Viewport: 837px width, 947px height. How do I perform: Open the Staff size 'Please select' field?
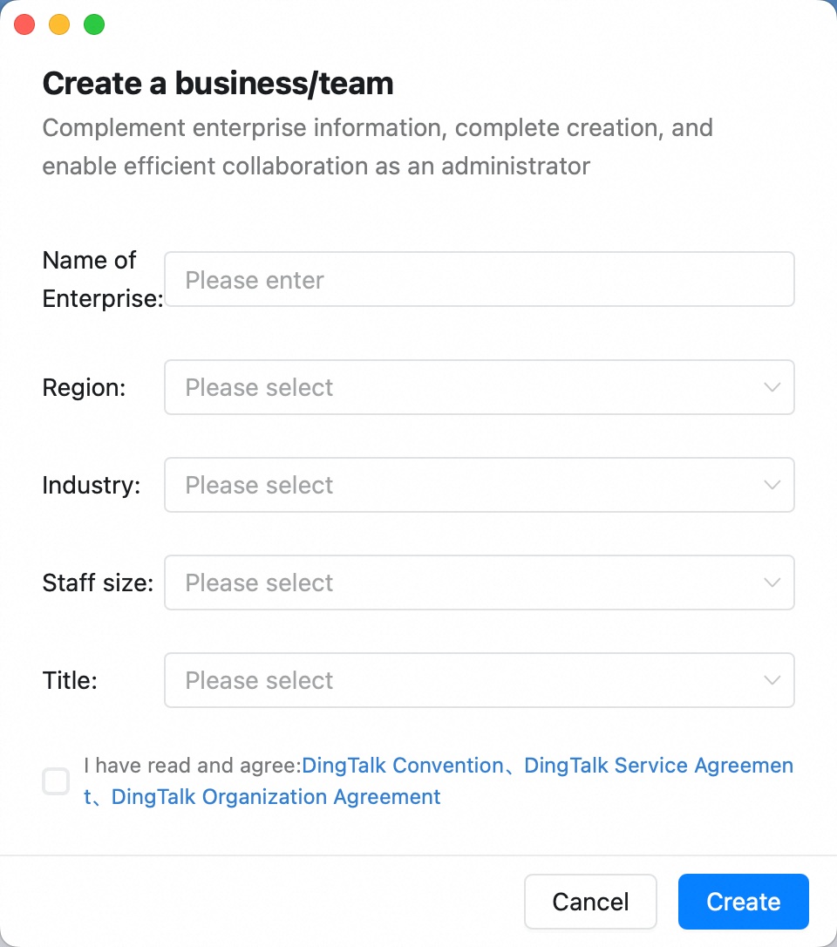pos(480,583)
